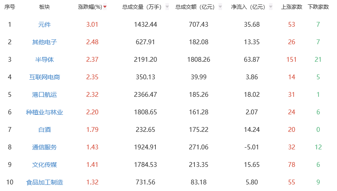The image size is (337, 191).
Task: Click sort arrow next to 总成交额（亿元）
Action: [220, 7]
